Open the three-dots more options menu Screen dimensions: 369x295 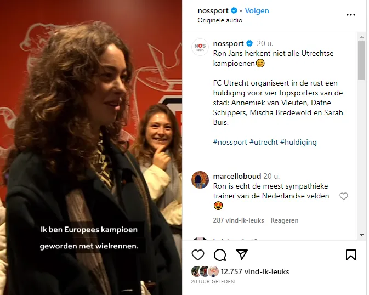click(351, 15)
